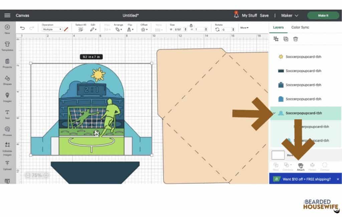This screenshot has height=217, width=342.
Task: Click the Attach tool icon
Action: click(x=301, y=166)
